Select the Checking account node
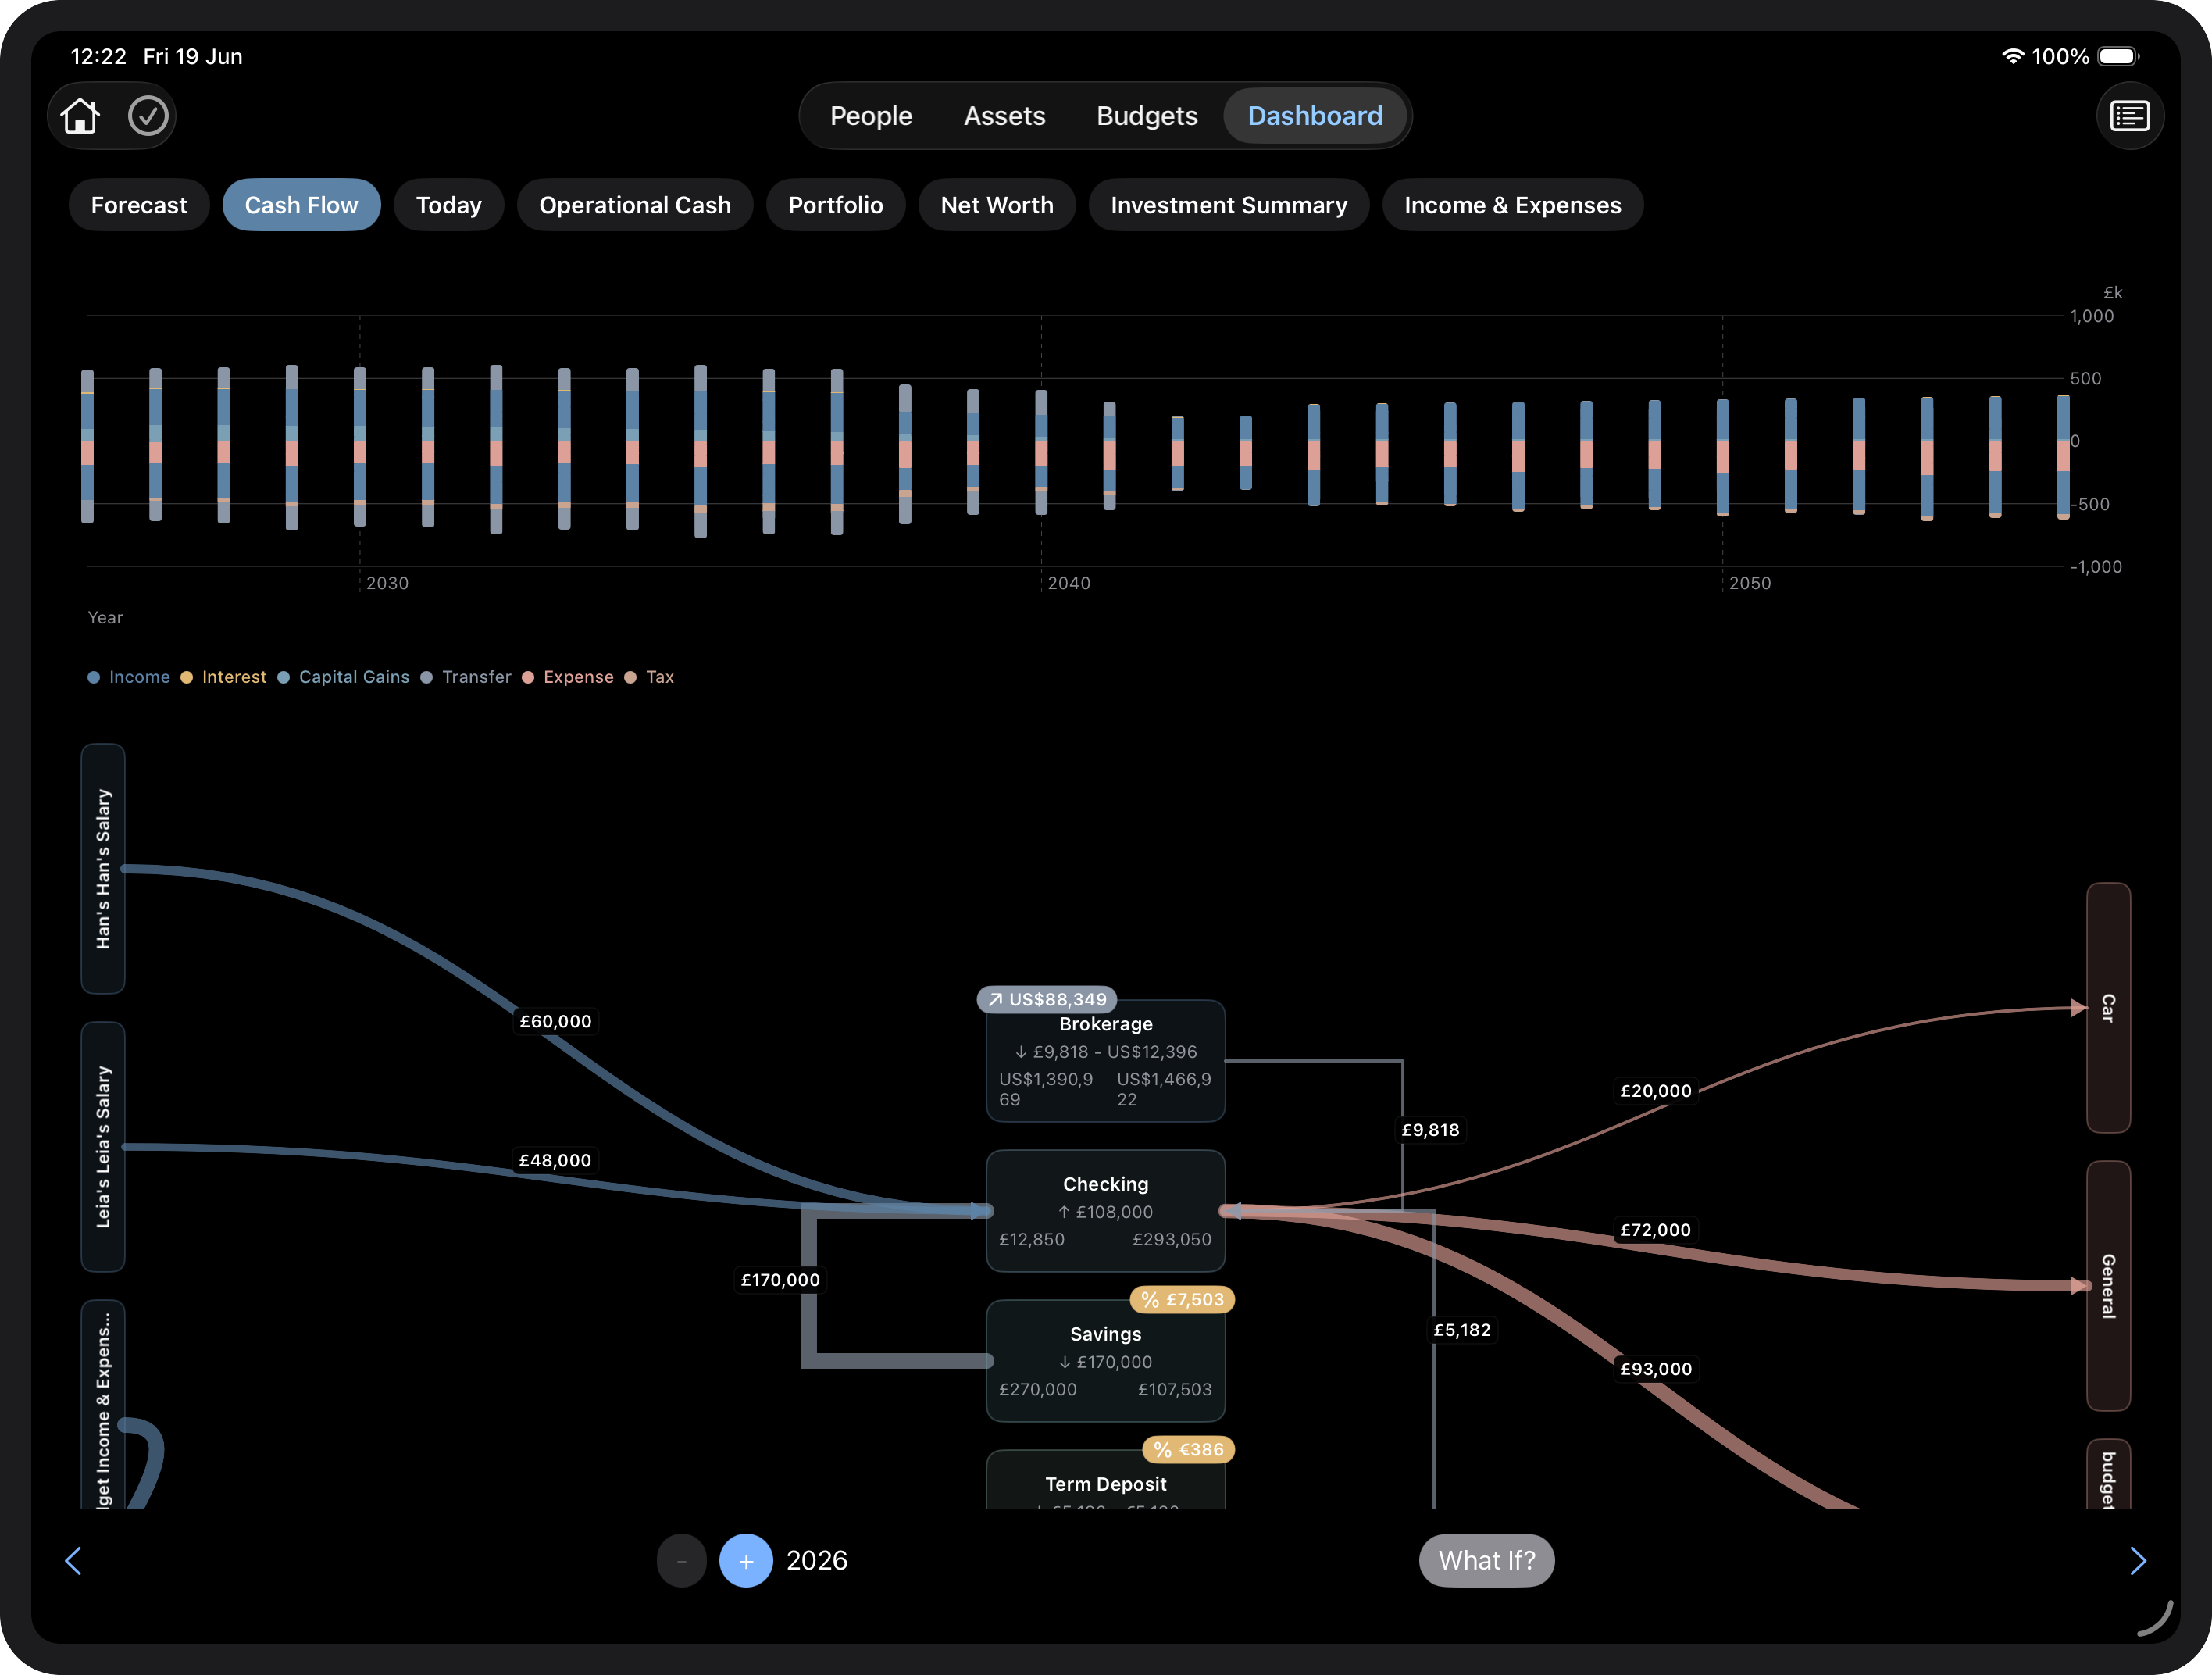The image size is (2212, 1675). [1106, 1211]
